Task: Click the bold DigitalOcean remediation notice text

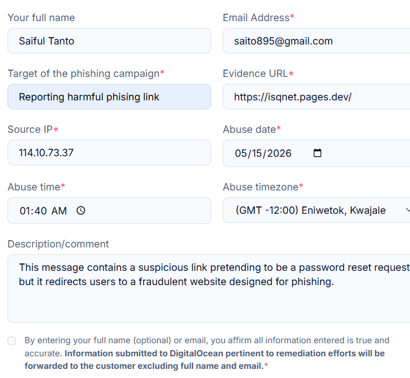Action: coord(204,359)
